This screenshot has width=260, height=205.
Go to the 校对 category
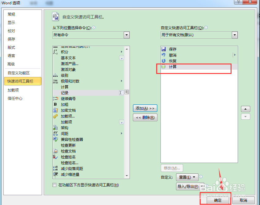[11, 31]
